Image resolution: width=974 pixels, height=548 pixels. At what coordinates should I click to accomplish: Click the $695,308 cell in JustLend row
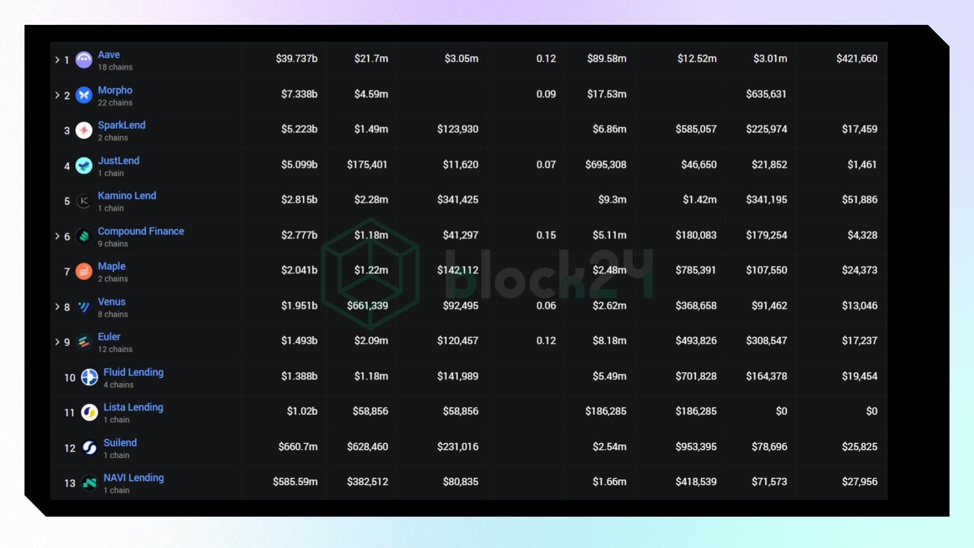[606, 164]
